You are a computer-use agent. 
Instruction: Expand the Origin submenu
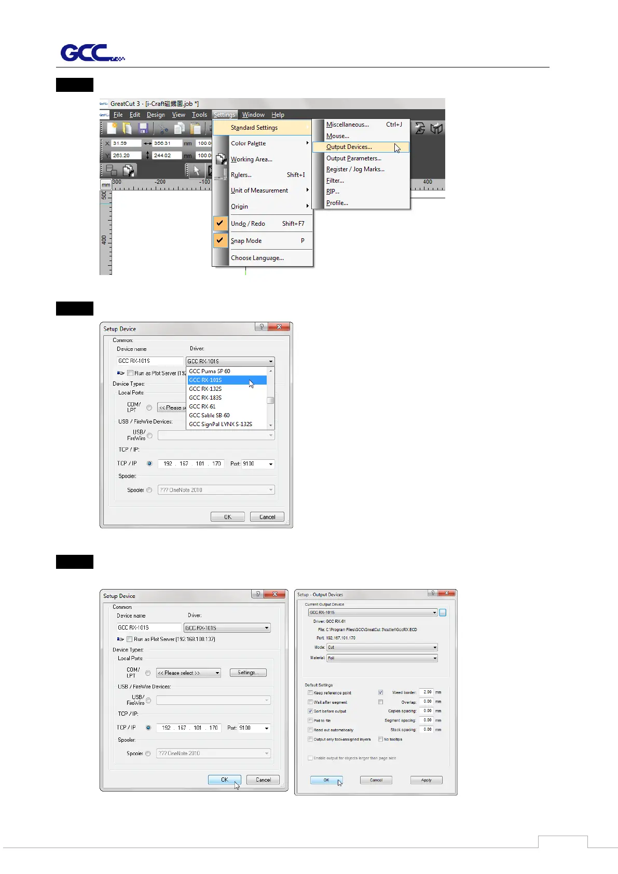[264, 207]
